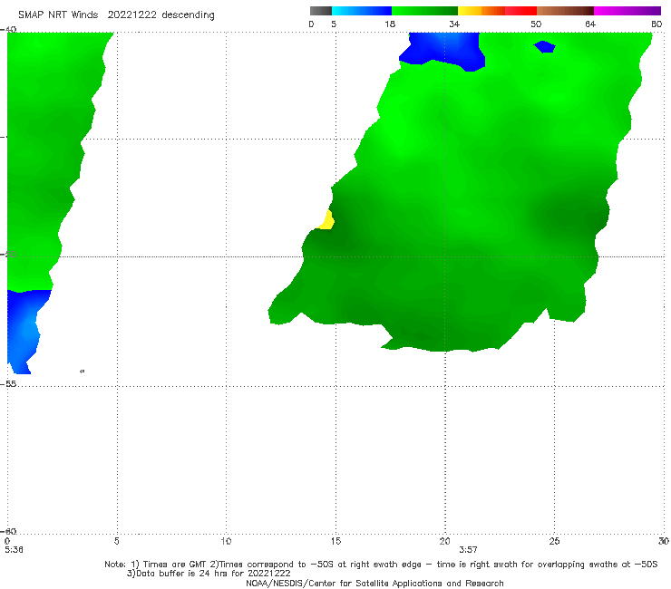The height and width of the screenshot is (589, 671).
Task: Click the magenta-purple segment of the color bar
Action: tap(627, 11)
